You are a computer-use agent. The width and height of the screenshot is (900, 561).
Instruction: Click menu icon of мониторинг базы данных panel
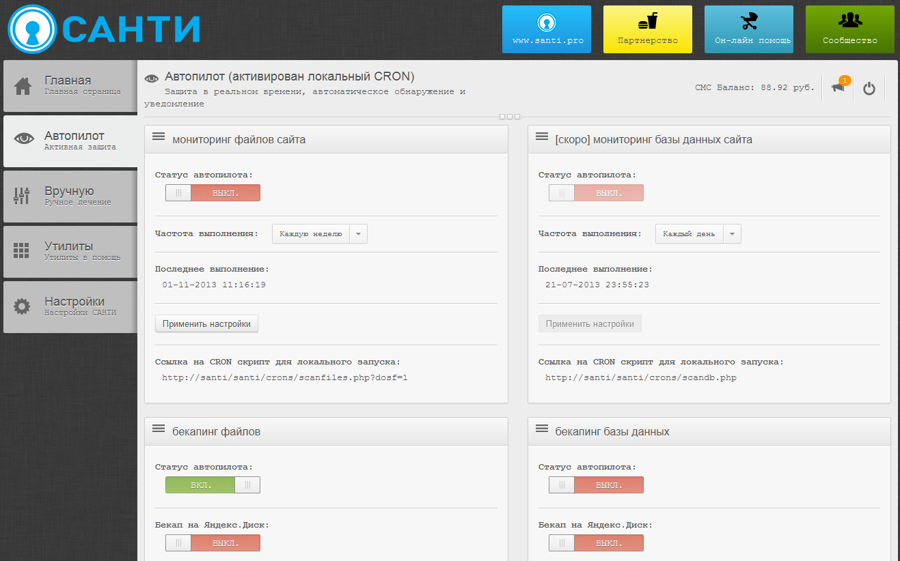click(x=542, y=137)
